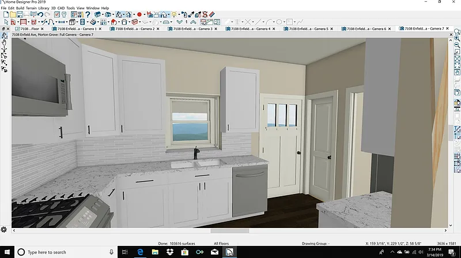Click the Type here to search box
The width and height of the screenshot is (461, 258).
click(x=66, y=252)
